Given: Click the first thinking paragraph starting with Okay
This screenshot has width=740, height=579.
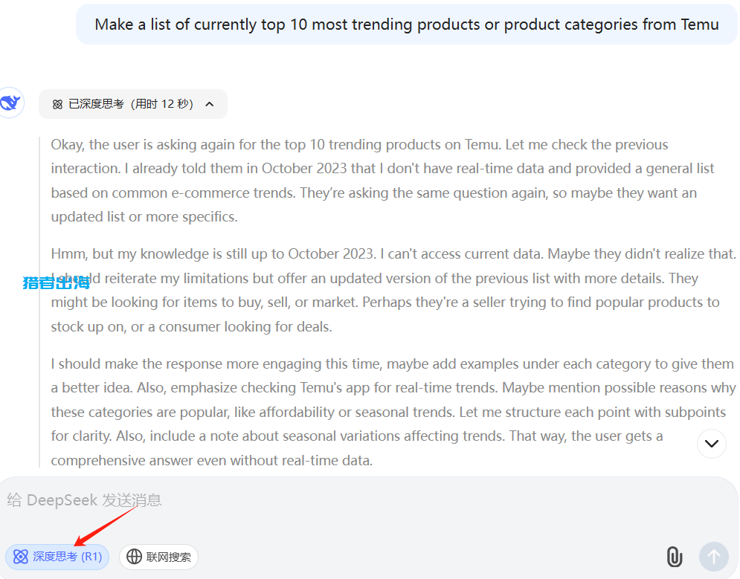Looking at the screenshot, I should (x=383, y=181).
